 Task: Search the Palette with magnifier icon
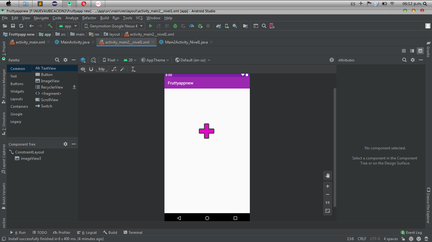point(57,60)
